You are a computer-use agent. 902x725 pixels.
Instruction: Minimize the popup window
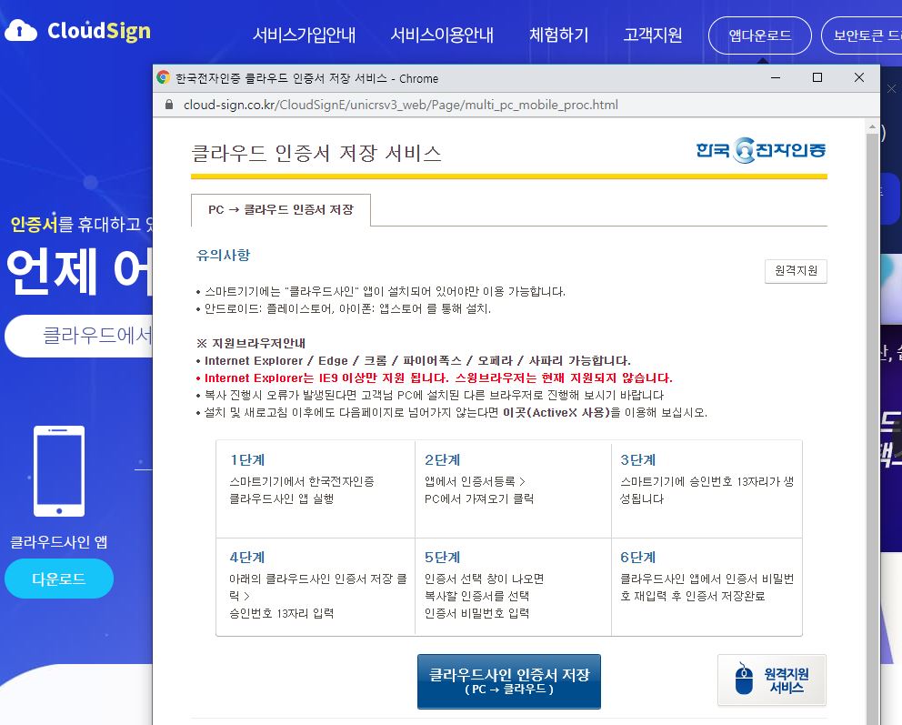[776, 77]
